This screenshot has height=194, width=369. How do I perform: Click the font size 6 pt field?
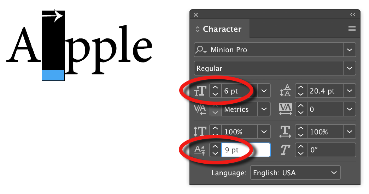239,91
